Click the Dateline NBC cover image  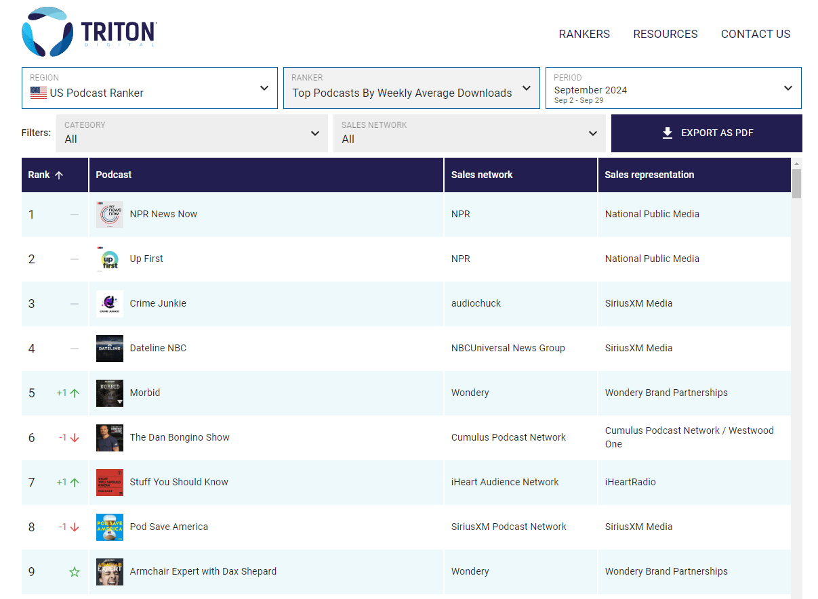[x=109, y=349]
